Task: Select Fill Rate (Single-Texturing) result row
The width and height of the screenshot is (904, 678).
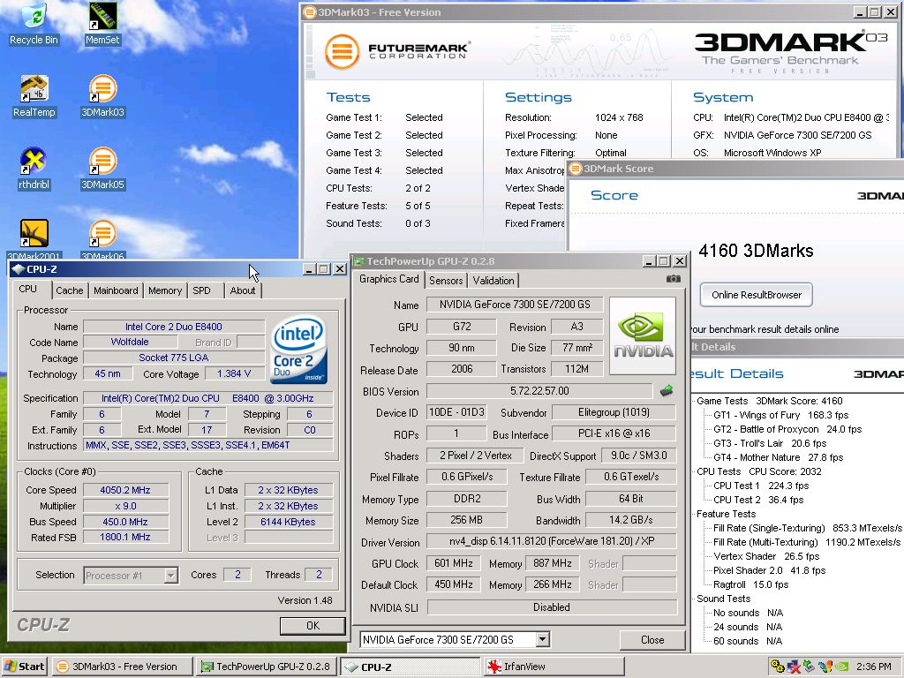Action: 808,528
